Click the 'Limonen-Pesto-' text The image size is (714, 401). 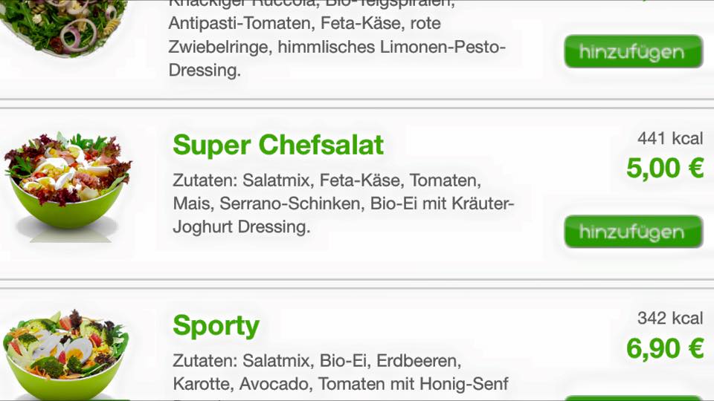click(x=443, y=47)
